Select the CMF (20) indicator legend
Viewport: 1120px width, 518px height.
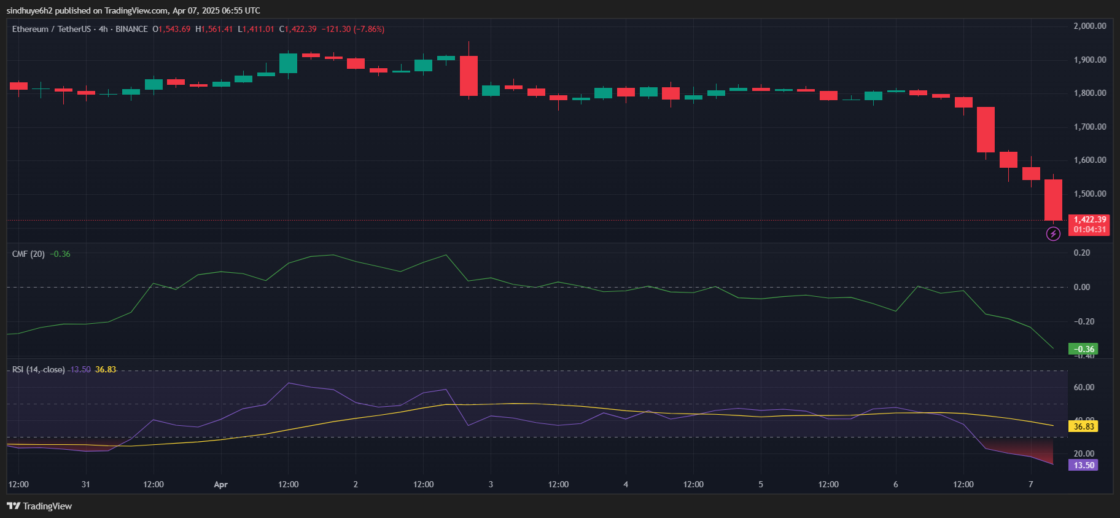[28, 254]
